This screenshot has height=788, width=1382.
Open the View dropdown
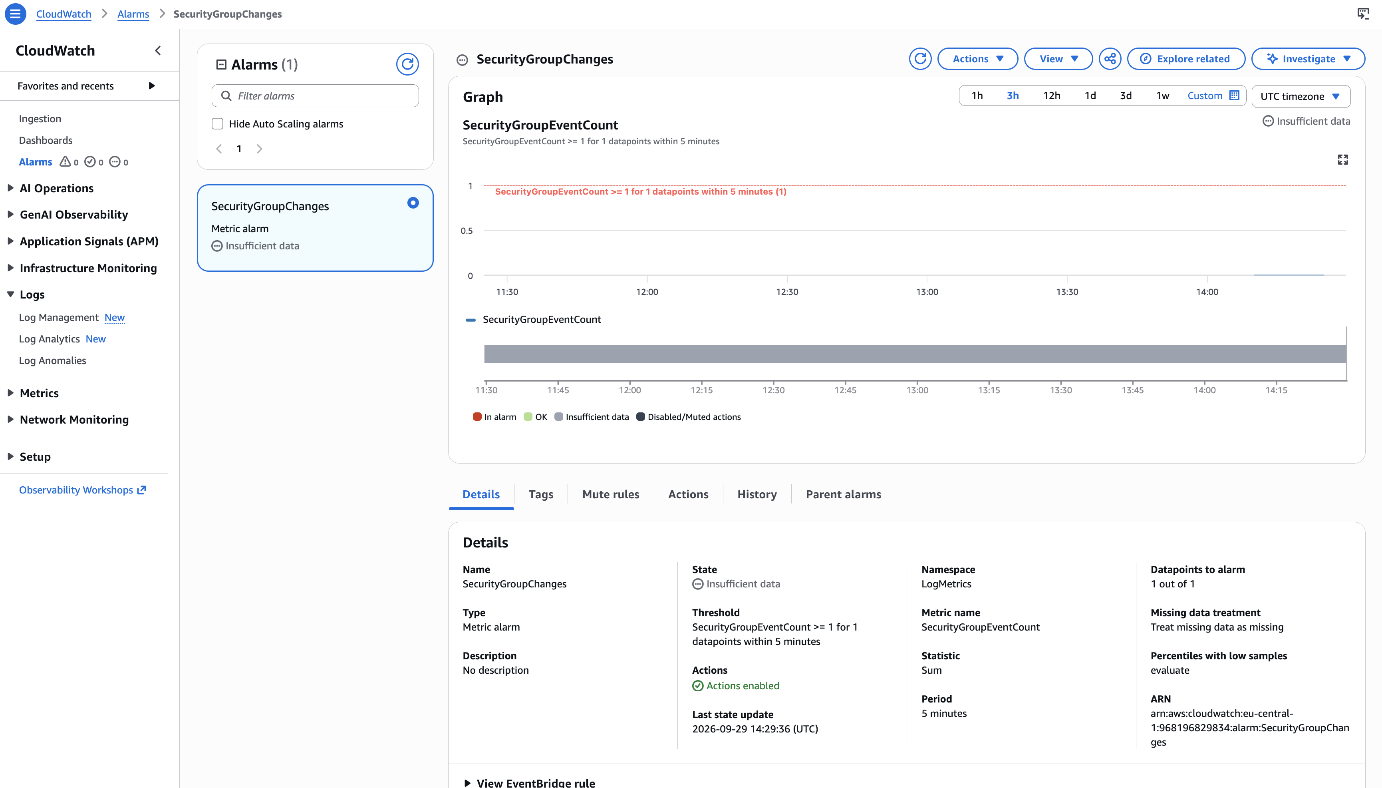(1058, 59)
